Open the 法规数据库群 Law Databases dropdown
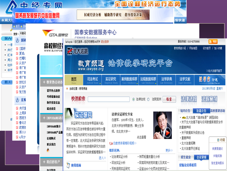Screen dimensions: 227x171 148,80
